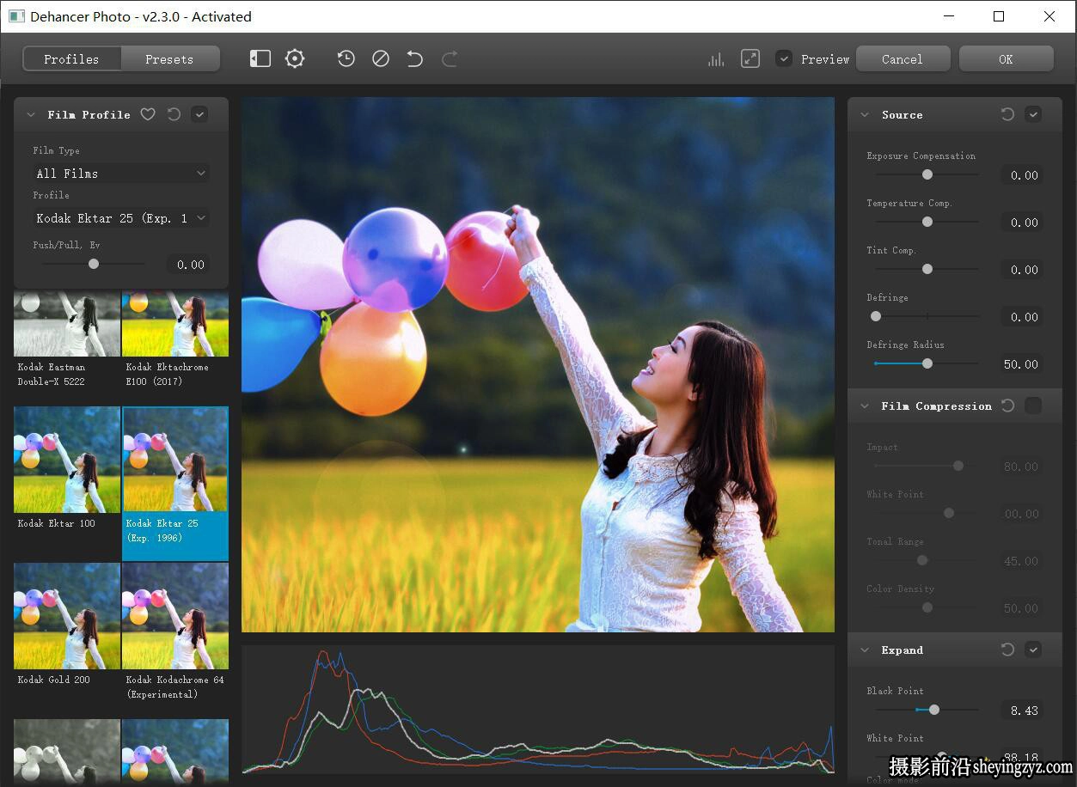Adjust the Defringe slider handle
1077x787 pixels.
[x=876, y=316]
